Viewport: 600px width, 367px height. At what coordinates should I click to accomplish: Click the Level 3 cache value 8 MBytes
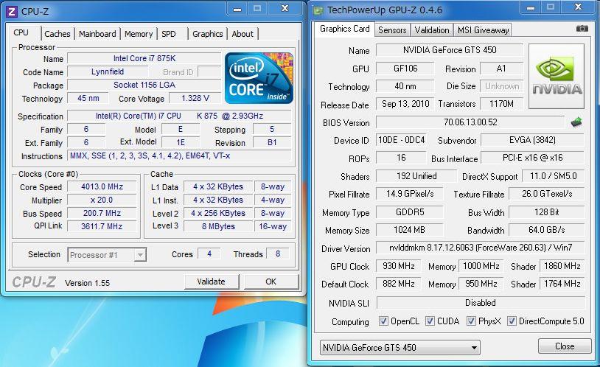(218, 226)
